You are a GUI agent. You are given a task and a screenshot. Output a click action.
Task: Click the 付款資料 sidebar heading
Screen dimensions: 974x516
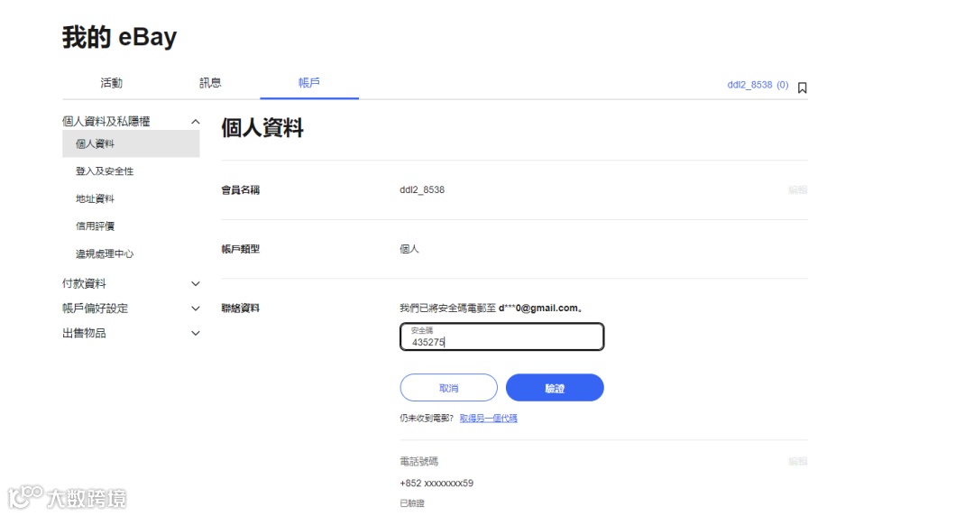point(84,283)
